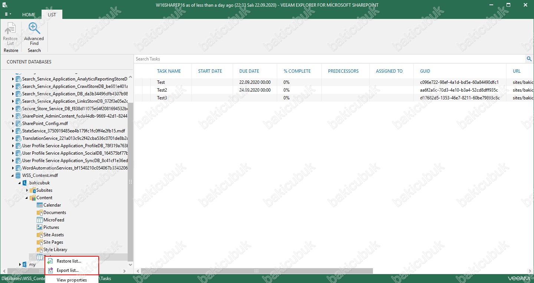Click the Export list menu icon
534x283 pixels.
coord(50,270)
